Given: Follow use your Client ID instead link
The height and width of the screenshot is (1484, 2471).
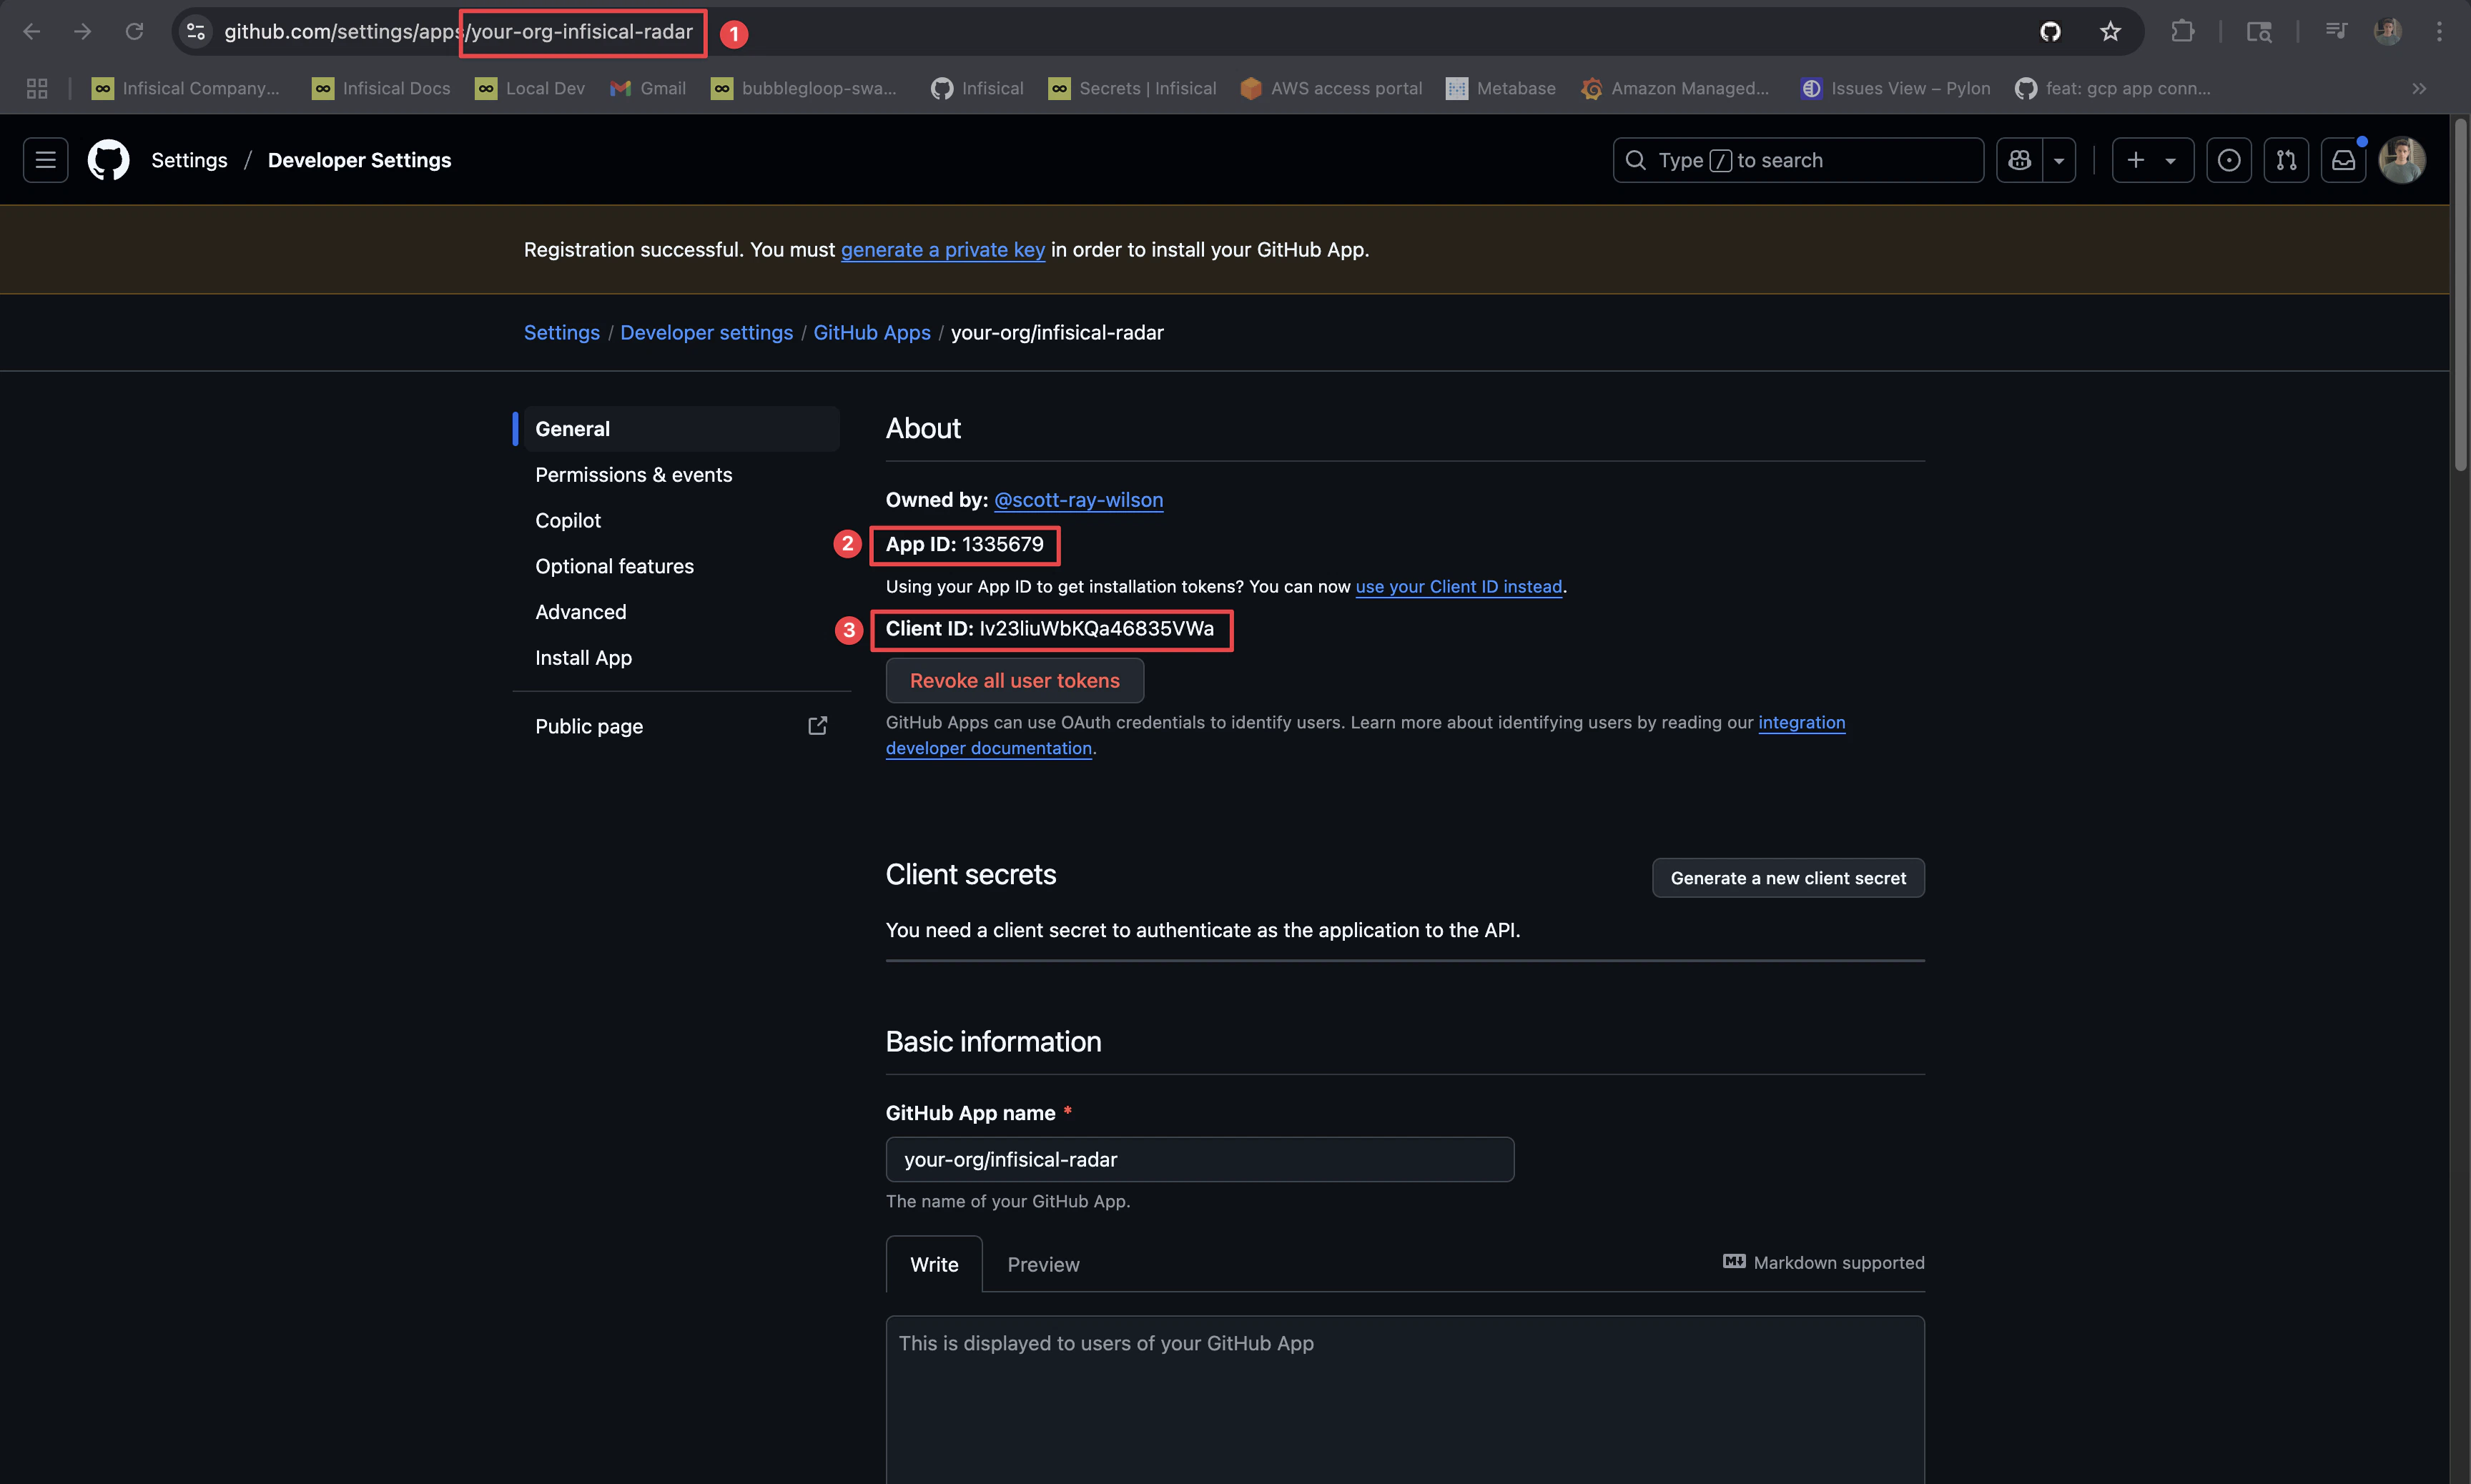Looking at the screenshot, I should (x=1458, y=587).
